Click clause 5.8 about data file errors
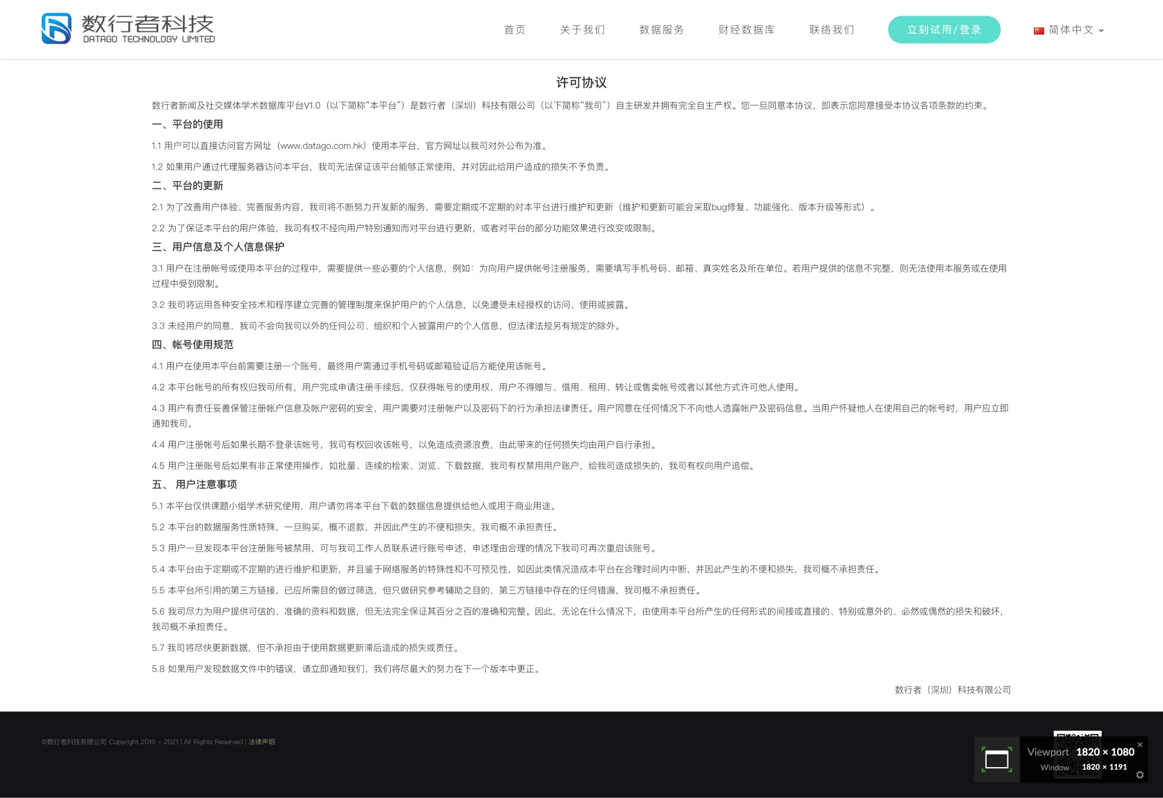The height and width of the screenshot is (798, 1163). click(346, 669)
